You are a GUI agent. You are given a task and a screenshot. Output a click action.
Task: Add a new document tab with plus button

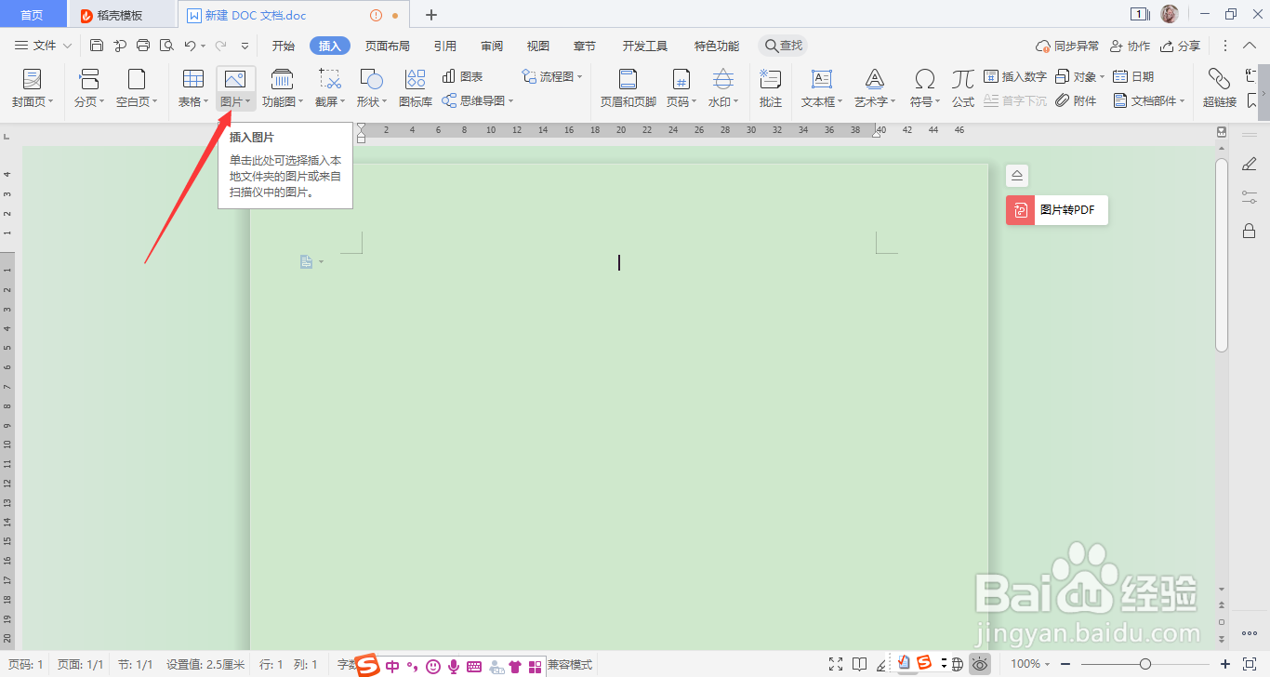pyautogui.click(x=431, y=15)
